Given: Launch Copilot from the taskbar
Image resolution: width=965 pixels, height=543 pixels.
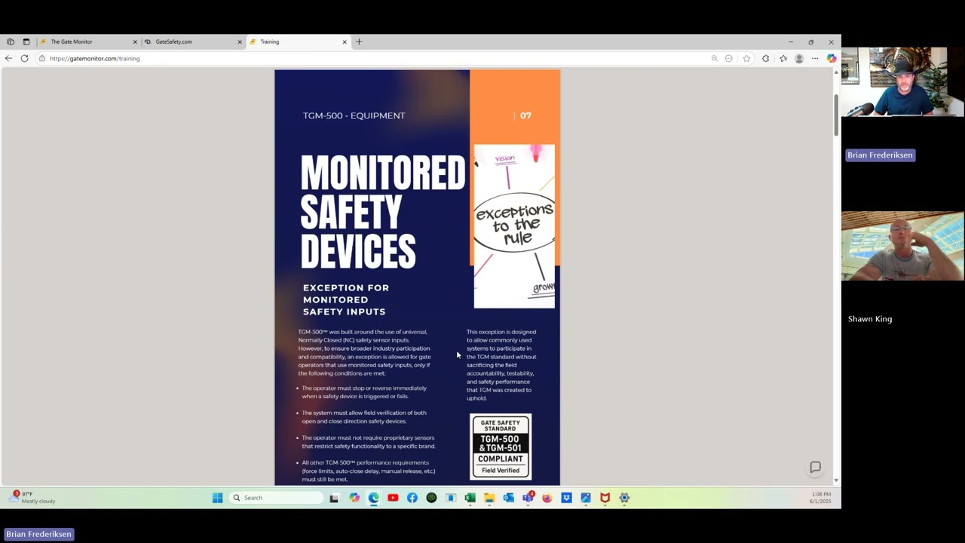Looking at the screenshot, I should click(354, 498).
